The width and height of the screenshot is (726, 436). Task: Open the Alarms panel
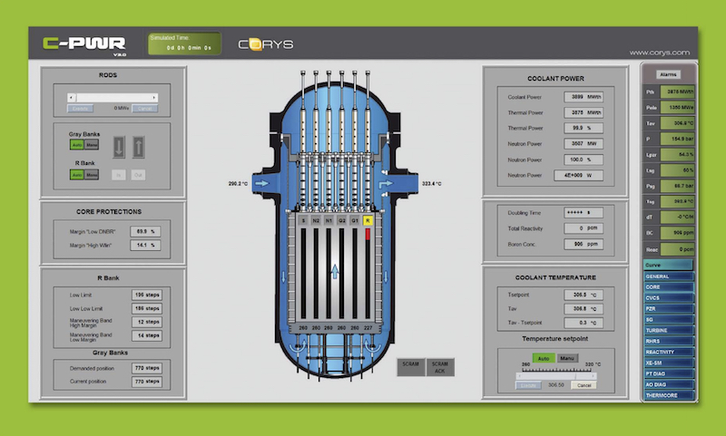tap(668, 74)
